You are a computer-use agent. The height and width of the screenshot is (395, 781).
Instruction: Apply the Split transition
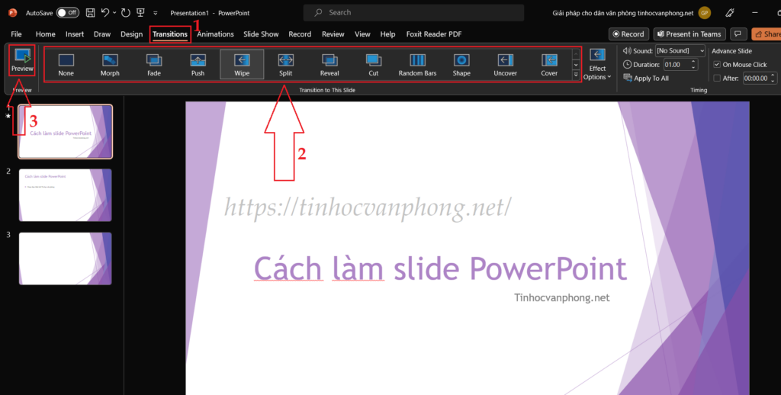point(285,64)
